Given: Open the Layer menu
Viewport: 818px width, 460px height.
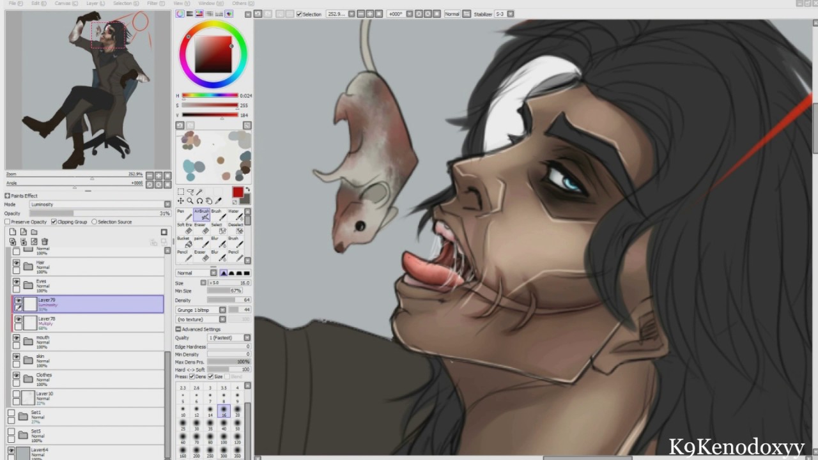Looking at the screenshot, I should 95,3.
